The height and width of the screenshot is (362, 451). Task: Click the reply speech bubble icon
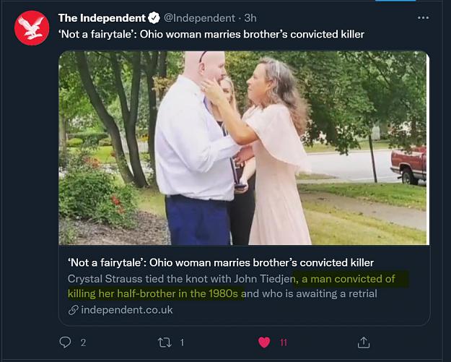[65, 342]
